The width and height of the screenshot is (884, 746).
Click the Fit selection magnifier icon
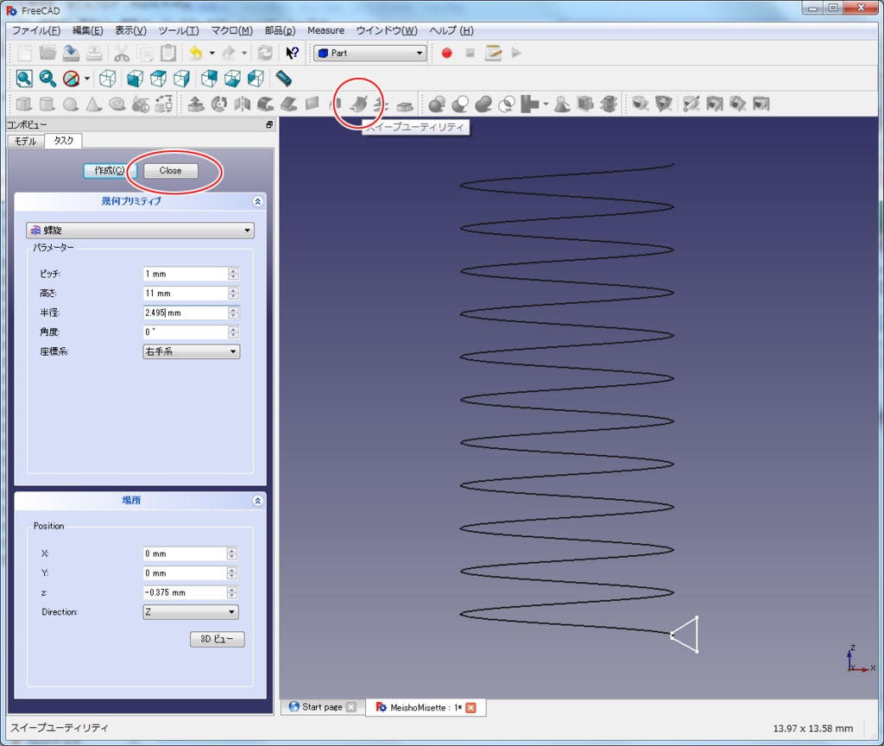pyautogui.click(x=47, y=79)
